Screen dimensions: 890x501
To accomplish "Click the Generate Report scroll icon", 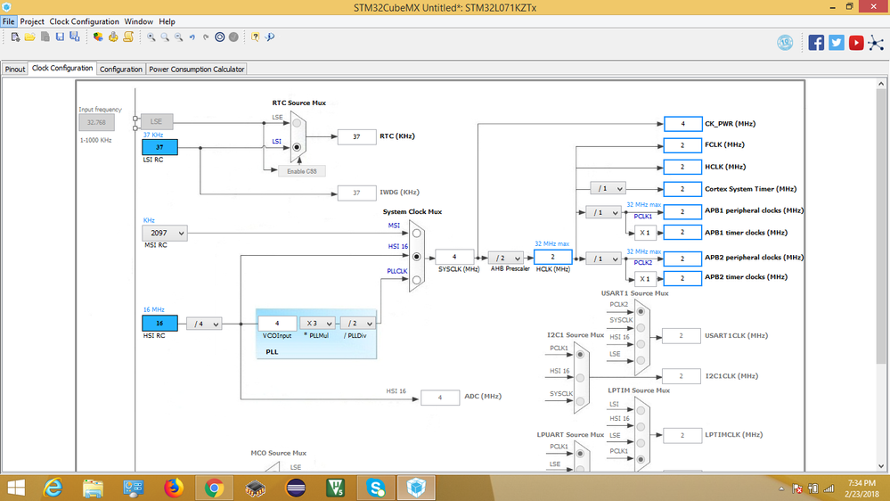I will click(x=128, y=37).
